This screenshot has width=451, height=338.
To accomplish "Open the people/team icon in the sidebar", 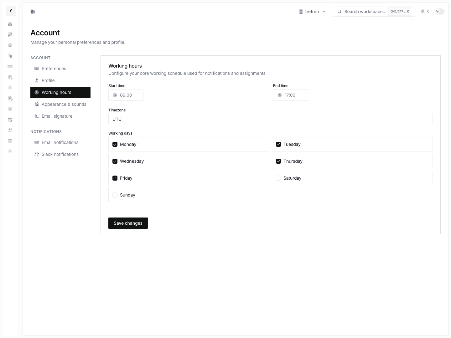I will (x=10, y=130).
